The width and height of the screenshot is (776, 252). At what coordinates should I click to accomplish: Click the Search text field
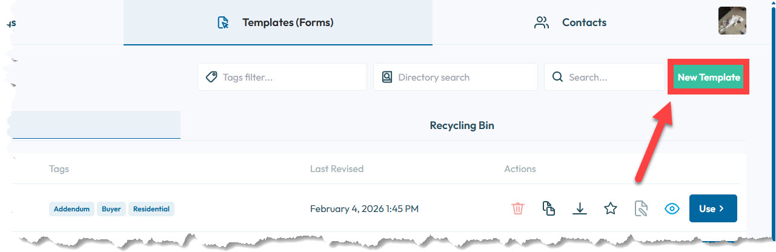click(x=613, y=78)
